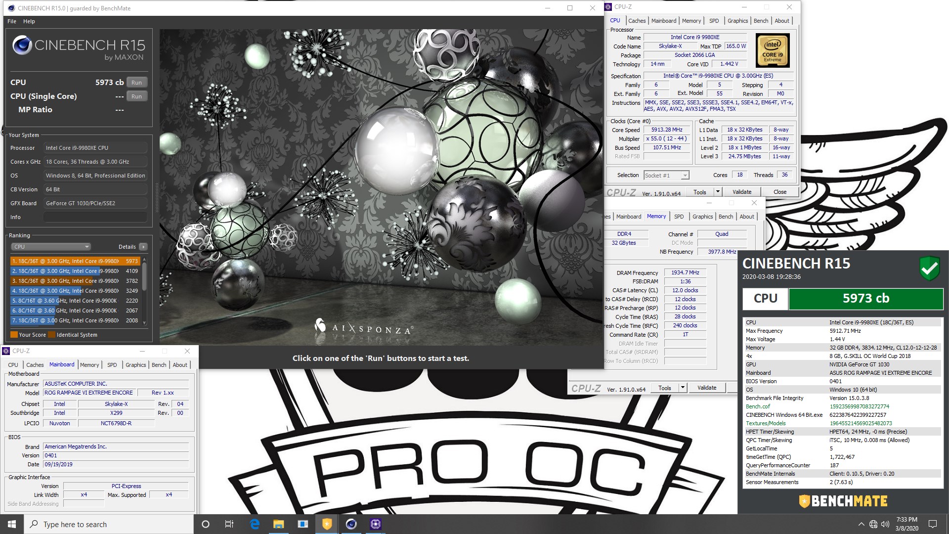The height and width of the screenshot is (534, 949).
Task: Open the Windows Start menu
Action: [12, 524]
